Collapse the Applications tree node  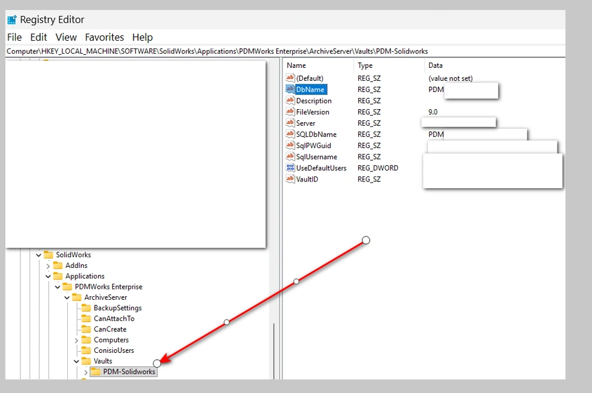click(x=48, y=276)
